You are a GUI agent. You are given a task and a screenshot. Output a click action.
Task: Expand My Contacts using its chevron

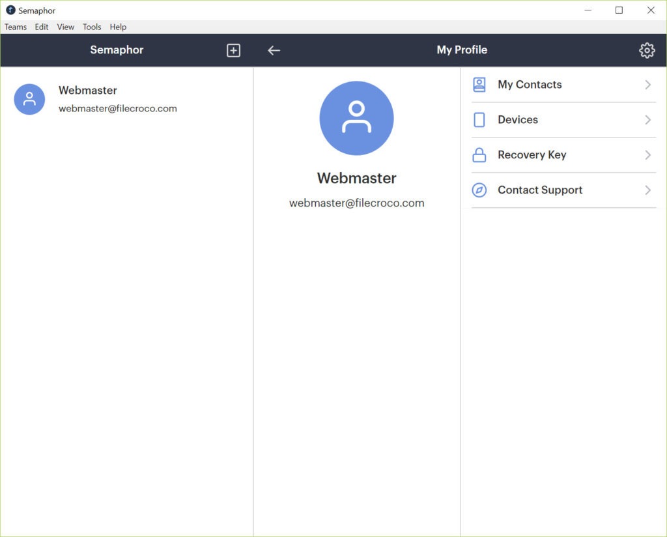click(647, 85)
